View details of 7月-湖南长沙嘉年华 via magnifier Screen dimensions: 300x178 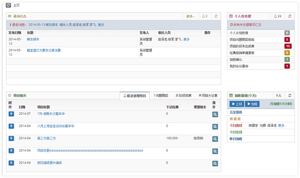tap(215, 114)
